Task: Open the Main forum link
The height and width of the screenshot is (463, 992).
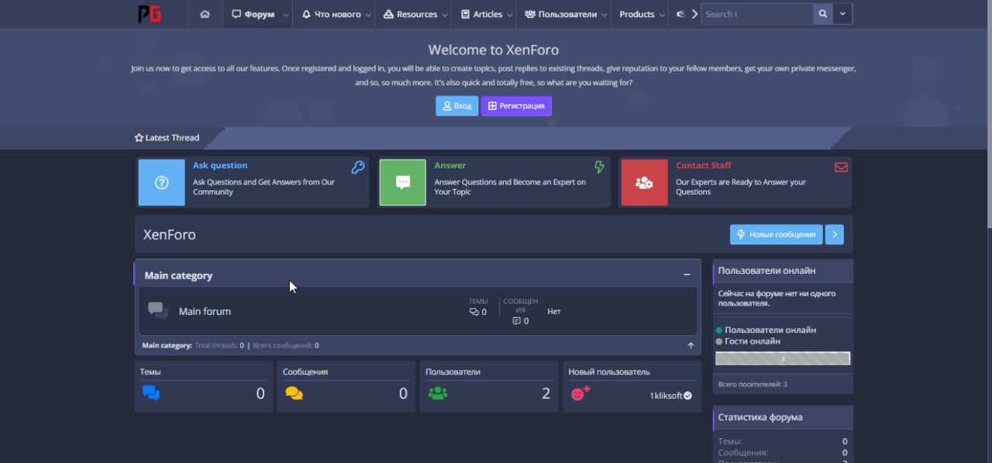Action: (x=205, y=311)
